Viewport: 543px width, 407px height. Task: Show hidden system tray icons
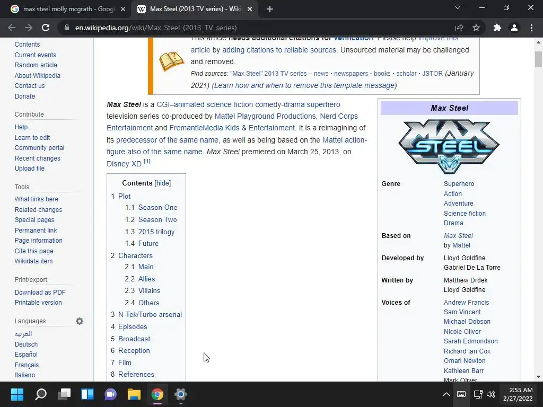(x=446, y=394)
